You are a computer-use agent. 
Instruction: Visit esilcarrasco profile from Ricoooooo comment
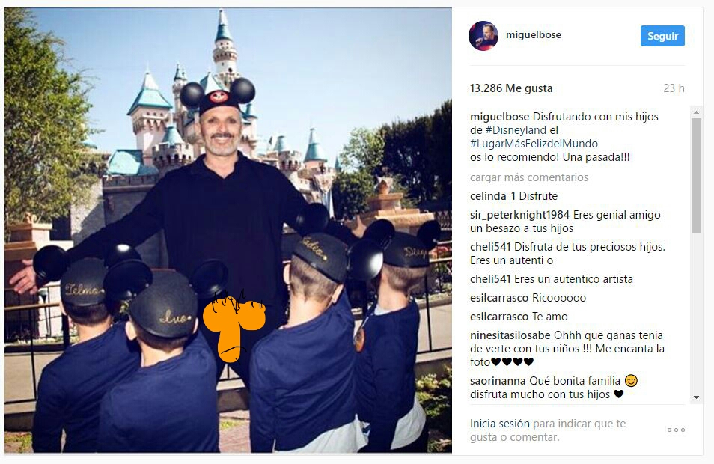click(499, 298)
